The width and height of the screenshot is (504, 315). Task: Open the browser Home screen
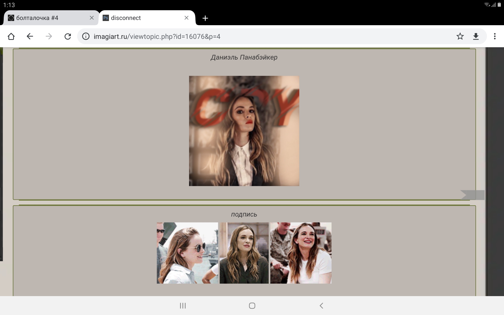click(11, 36)
